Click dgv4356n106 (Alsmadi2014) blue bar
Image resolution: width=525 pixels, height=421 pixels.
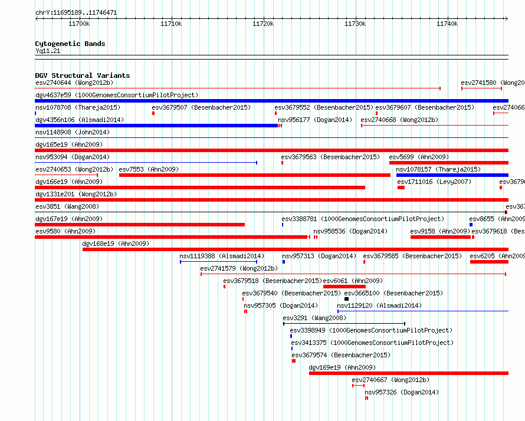156,126
